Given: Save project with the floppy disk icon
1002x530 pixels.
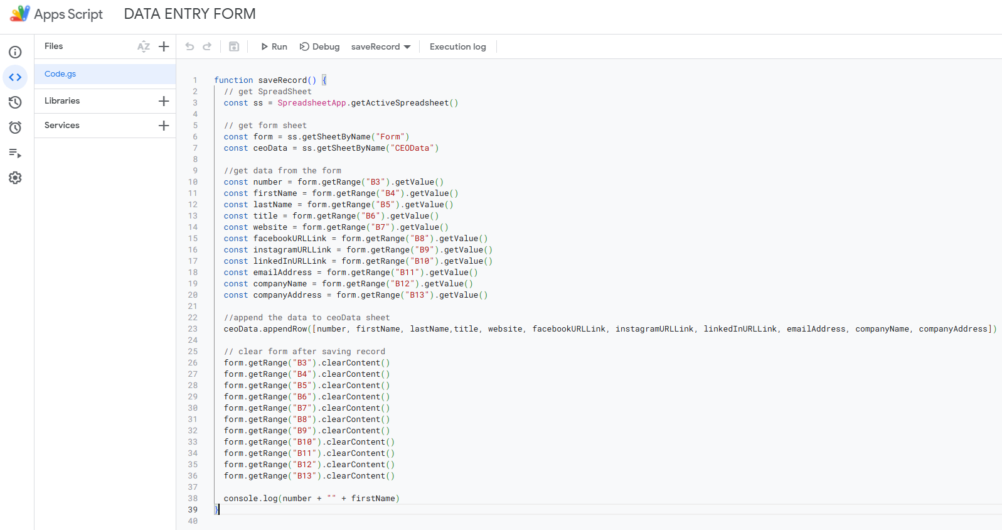Looking at the screenshot, I should (x=234, y=46).
